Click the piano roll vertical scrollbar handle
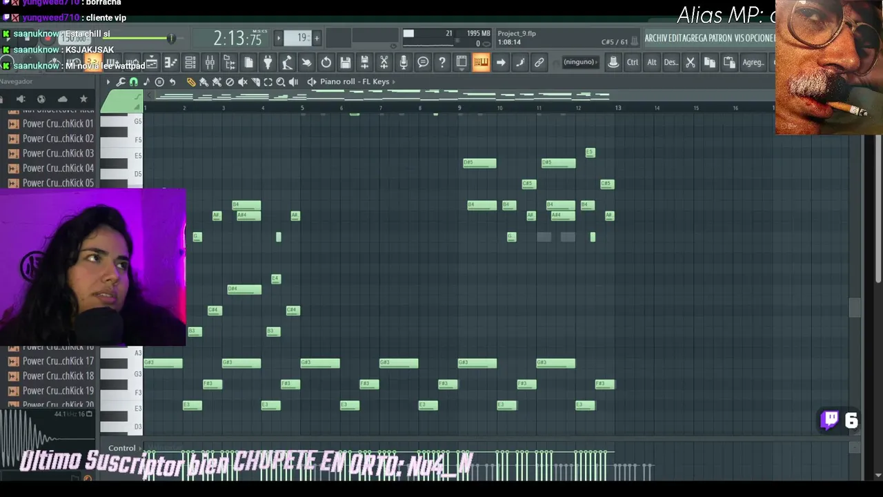The width and height of the screenshot is (883, 497). (855, 308)
